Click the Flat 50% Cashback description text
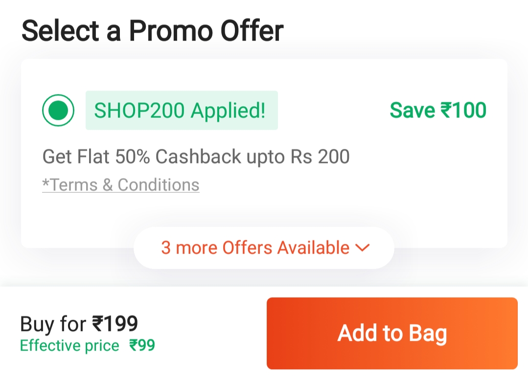This screenshot has width=528, height=380. pos(196,157)
